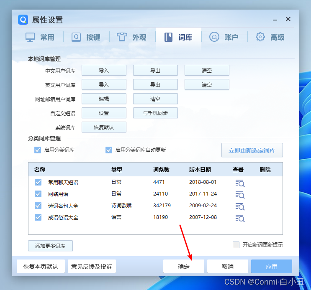Viewport: 311px width, 290px height.
Task: View entries of 成语俗语大全 dictionary
Action: coord(240,218)
